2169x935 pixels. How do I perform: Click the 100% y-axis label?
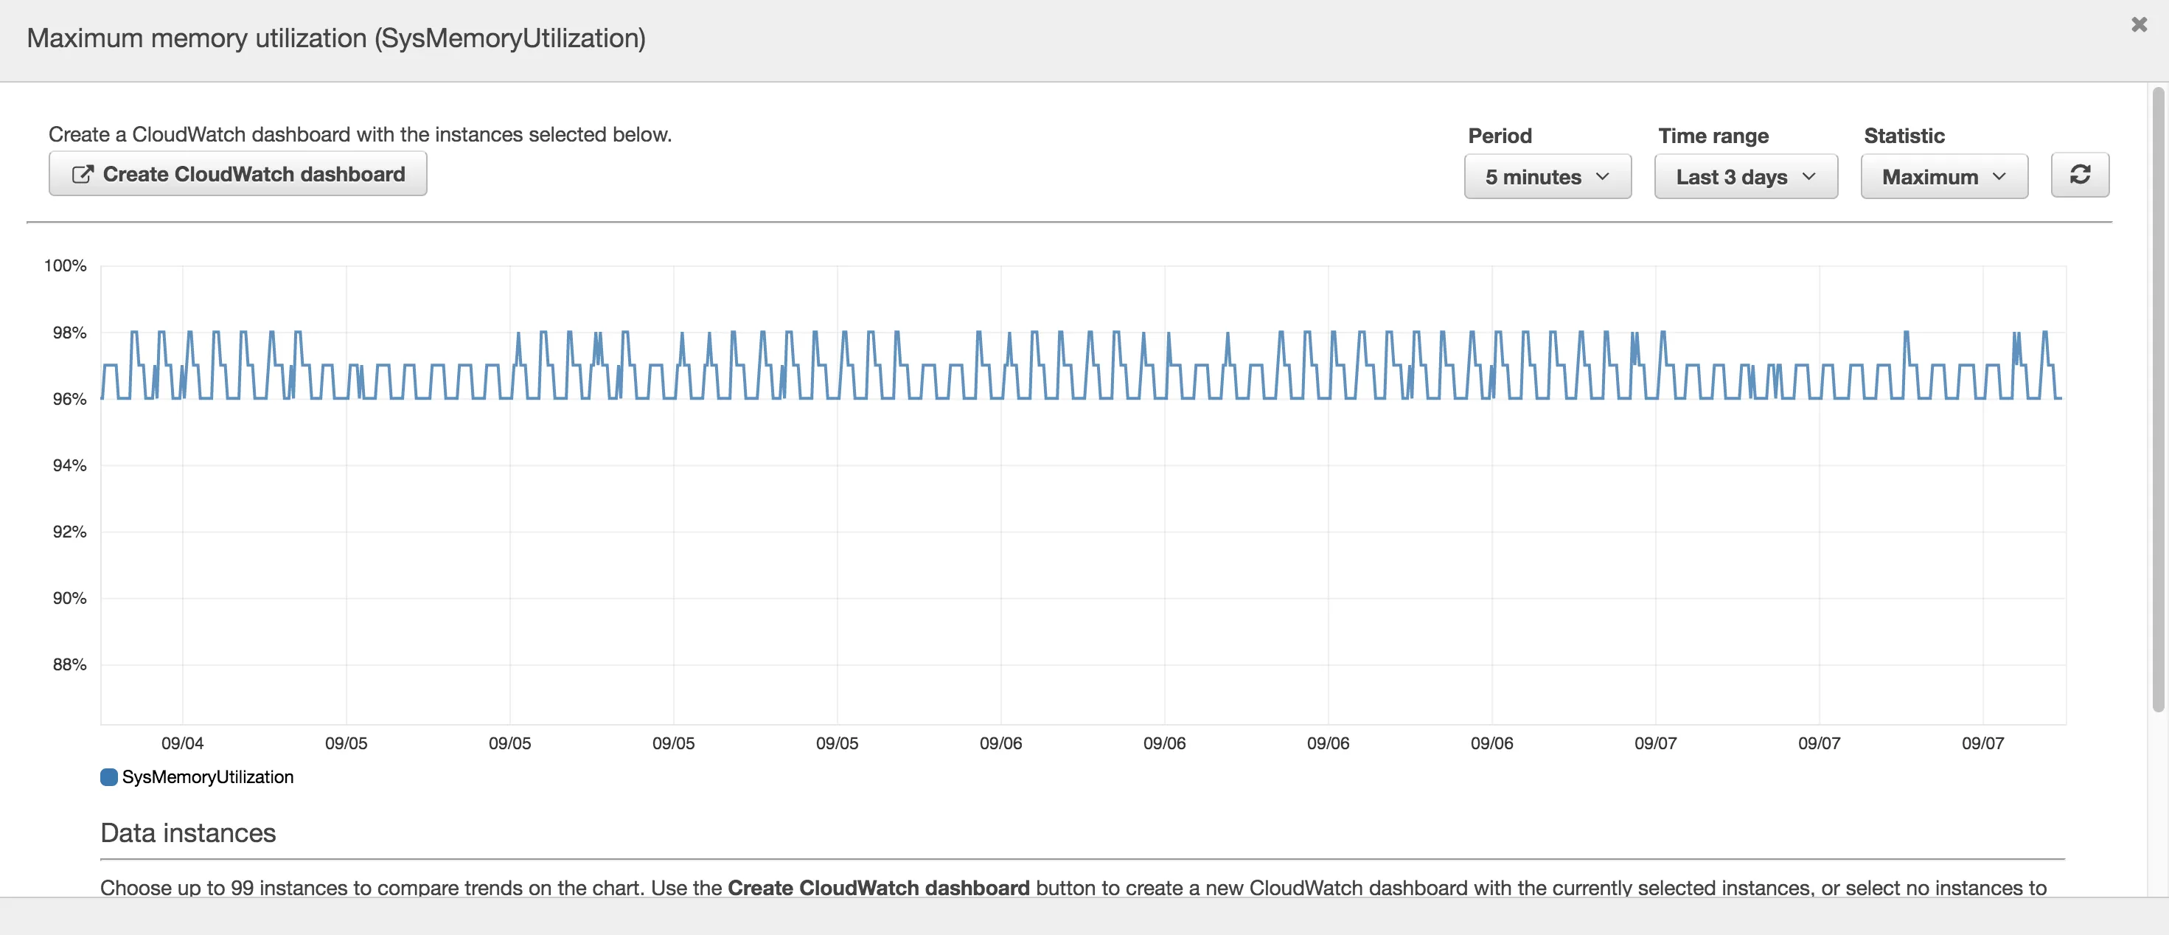[65, 266]
